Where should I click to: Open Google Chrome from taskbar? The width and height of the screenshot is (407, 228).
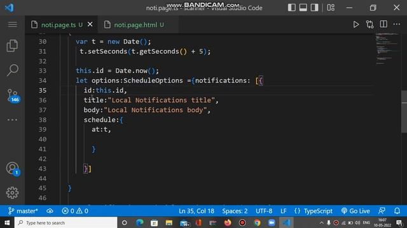257,222
